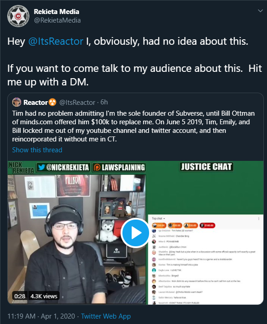The image size is (267, 324).
Task: Play the embedded video
Action: [135, 233]
